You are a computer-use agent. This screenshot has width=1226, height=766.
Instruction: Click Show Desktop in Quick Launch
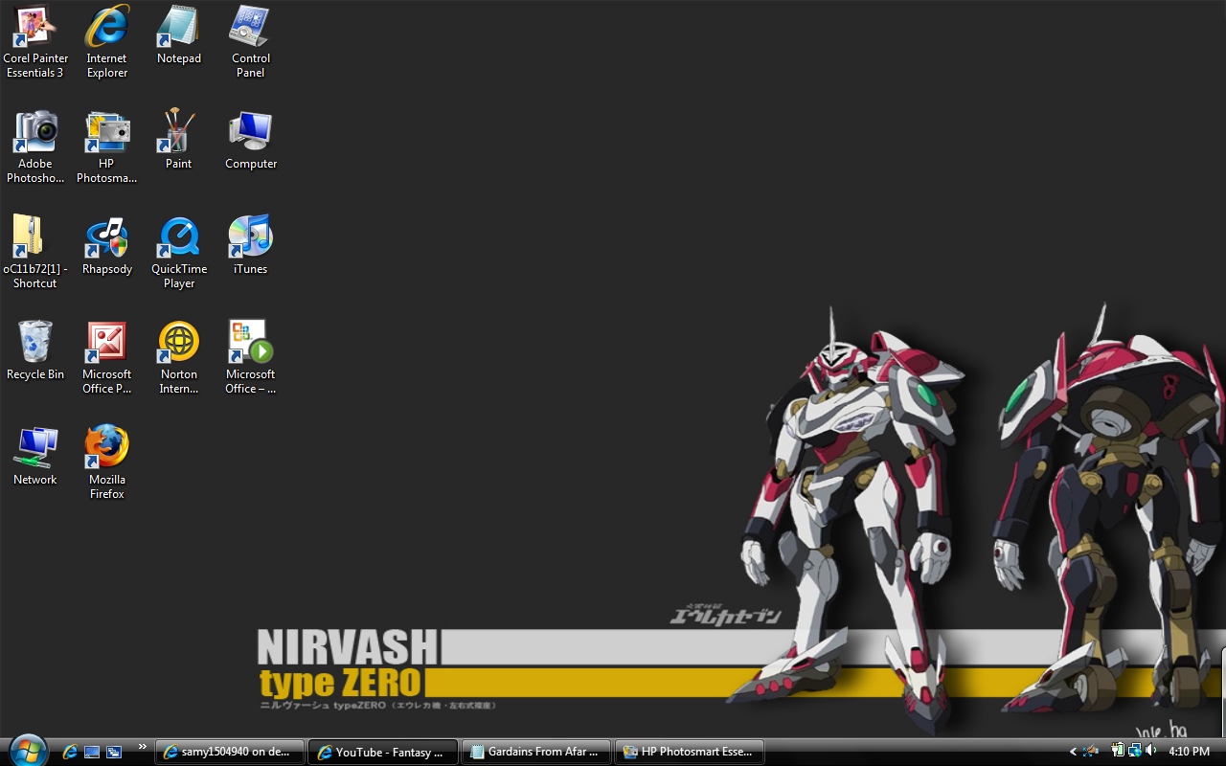pos(92,752)
